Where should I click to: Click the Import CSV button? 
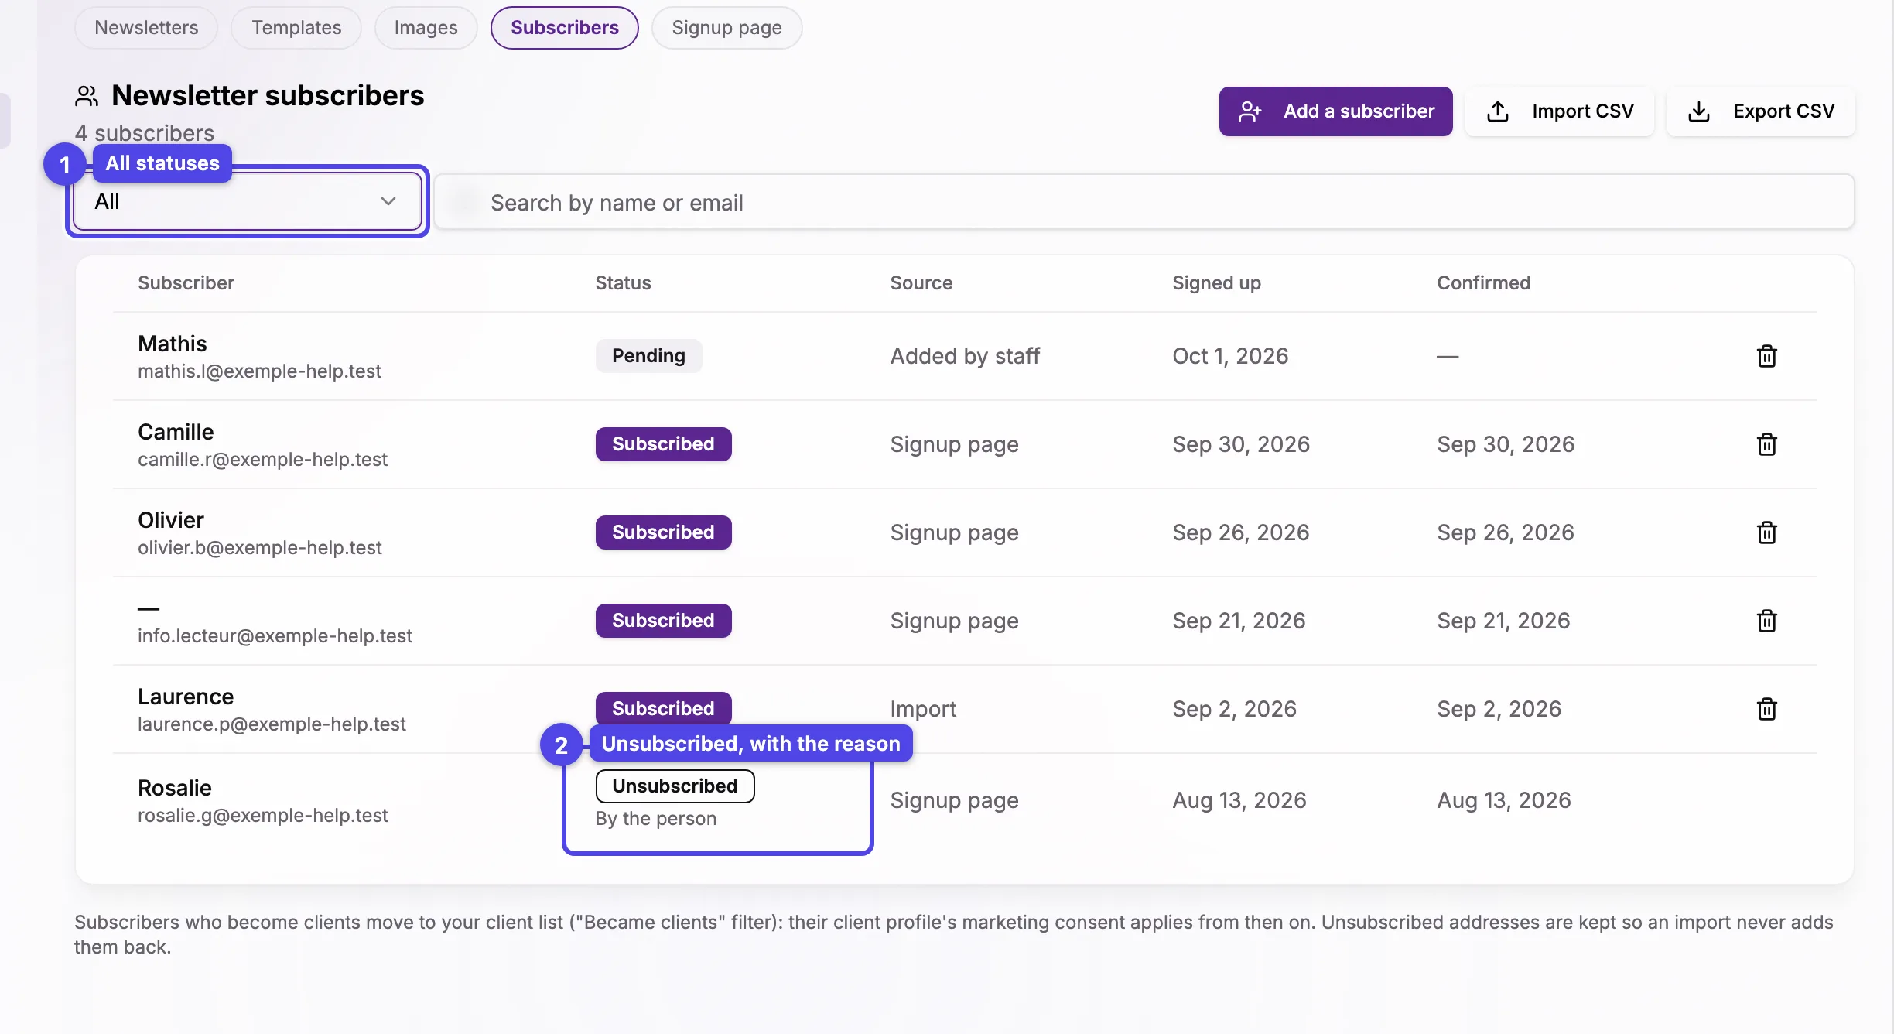point(1560,111)
